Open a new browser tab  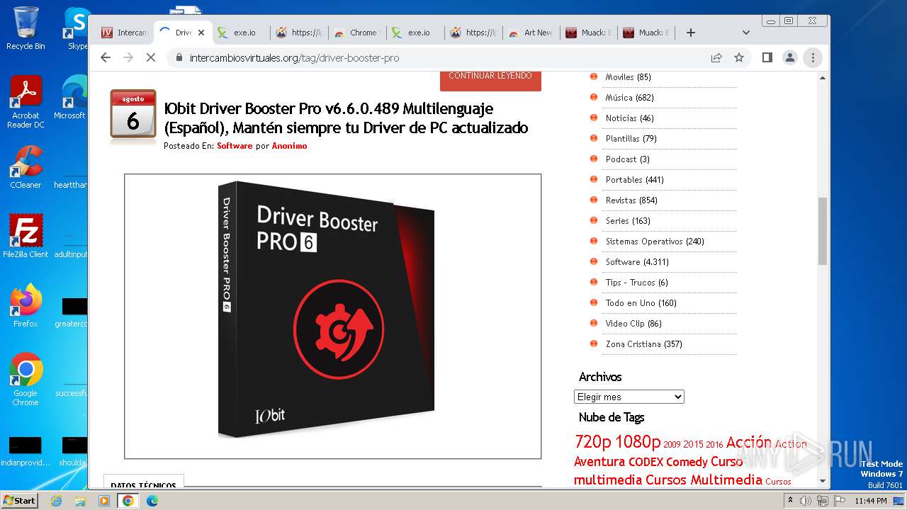691,33
